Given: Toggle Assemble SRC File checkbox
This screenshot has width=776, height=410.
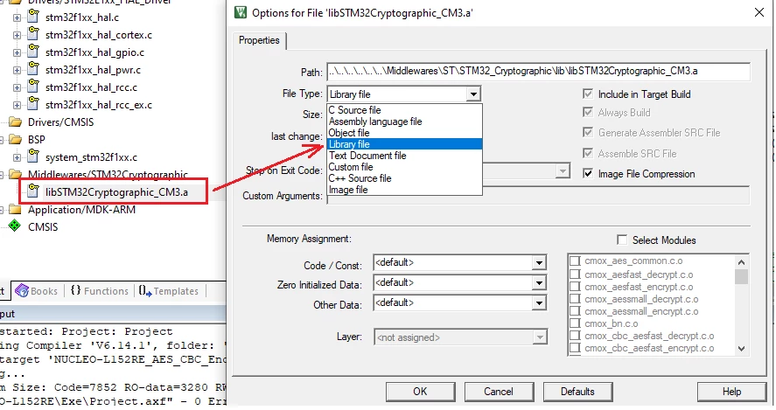Looking at the screenshot, I should coord(588,153).
